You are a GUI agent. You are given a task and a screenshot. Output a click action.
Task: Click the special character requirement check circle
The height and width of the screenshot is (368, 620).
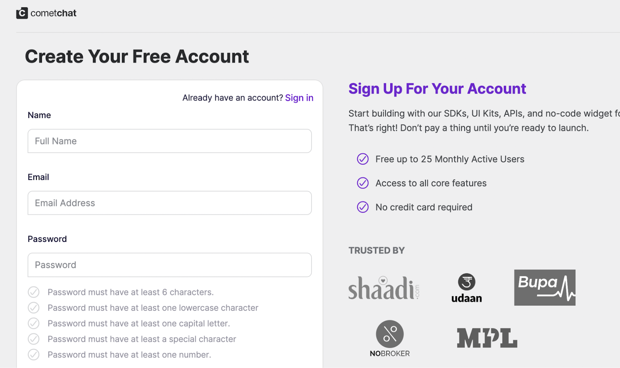34,339
